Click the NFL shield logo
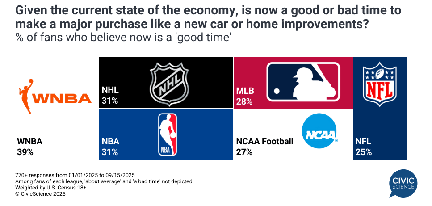The width and height of the screenshot is (432, 206). coord(379,84)
